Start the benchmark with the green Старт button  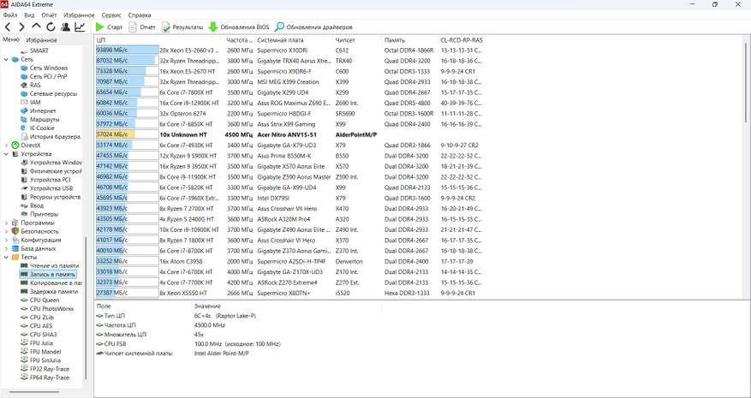(x=110, y=27)
